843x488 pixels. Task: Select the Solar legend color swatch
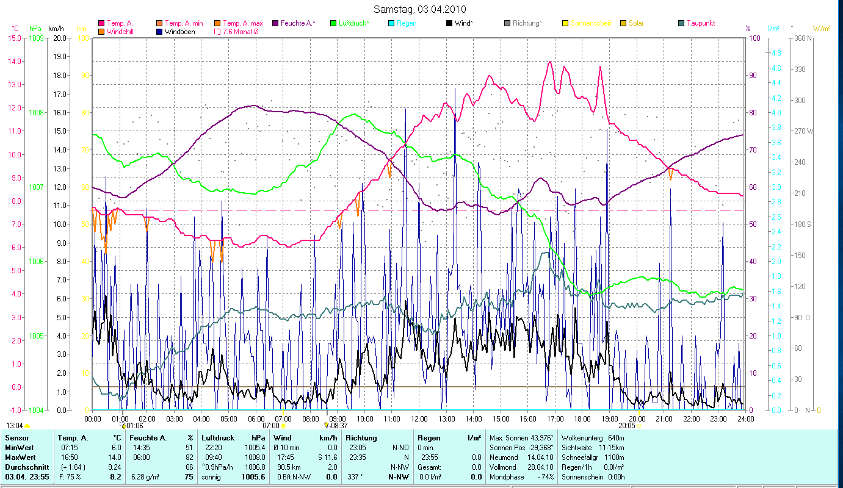point(623,23)
